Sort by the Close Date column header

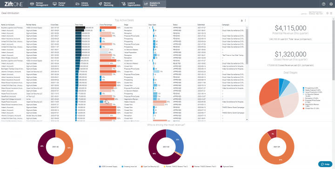point(54,25)
